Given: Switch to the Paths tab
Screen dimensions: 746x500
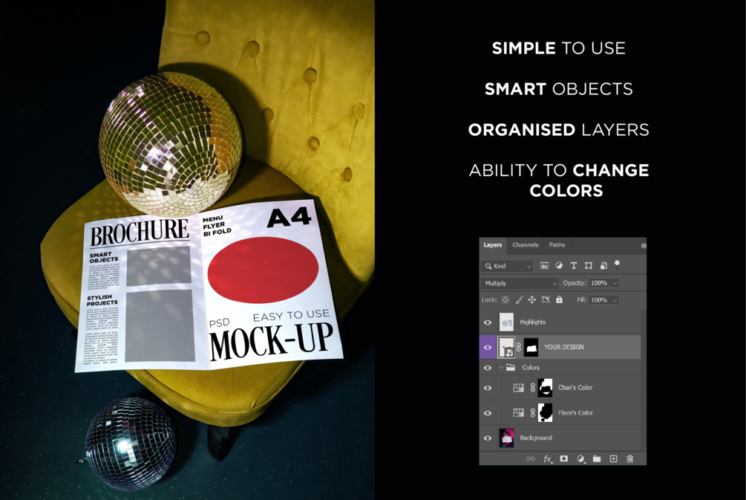Looking at the screenshot, I should click(x=557, y=244).
